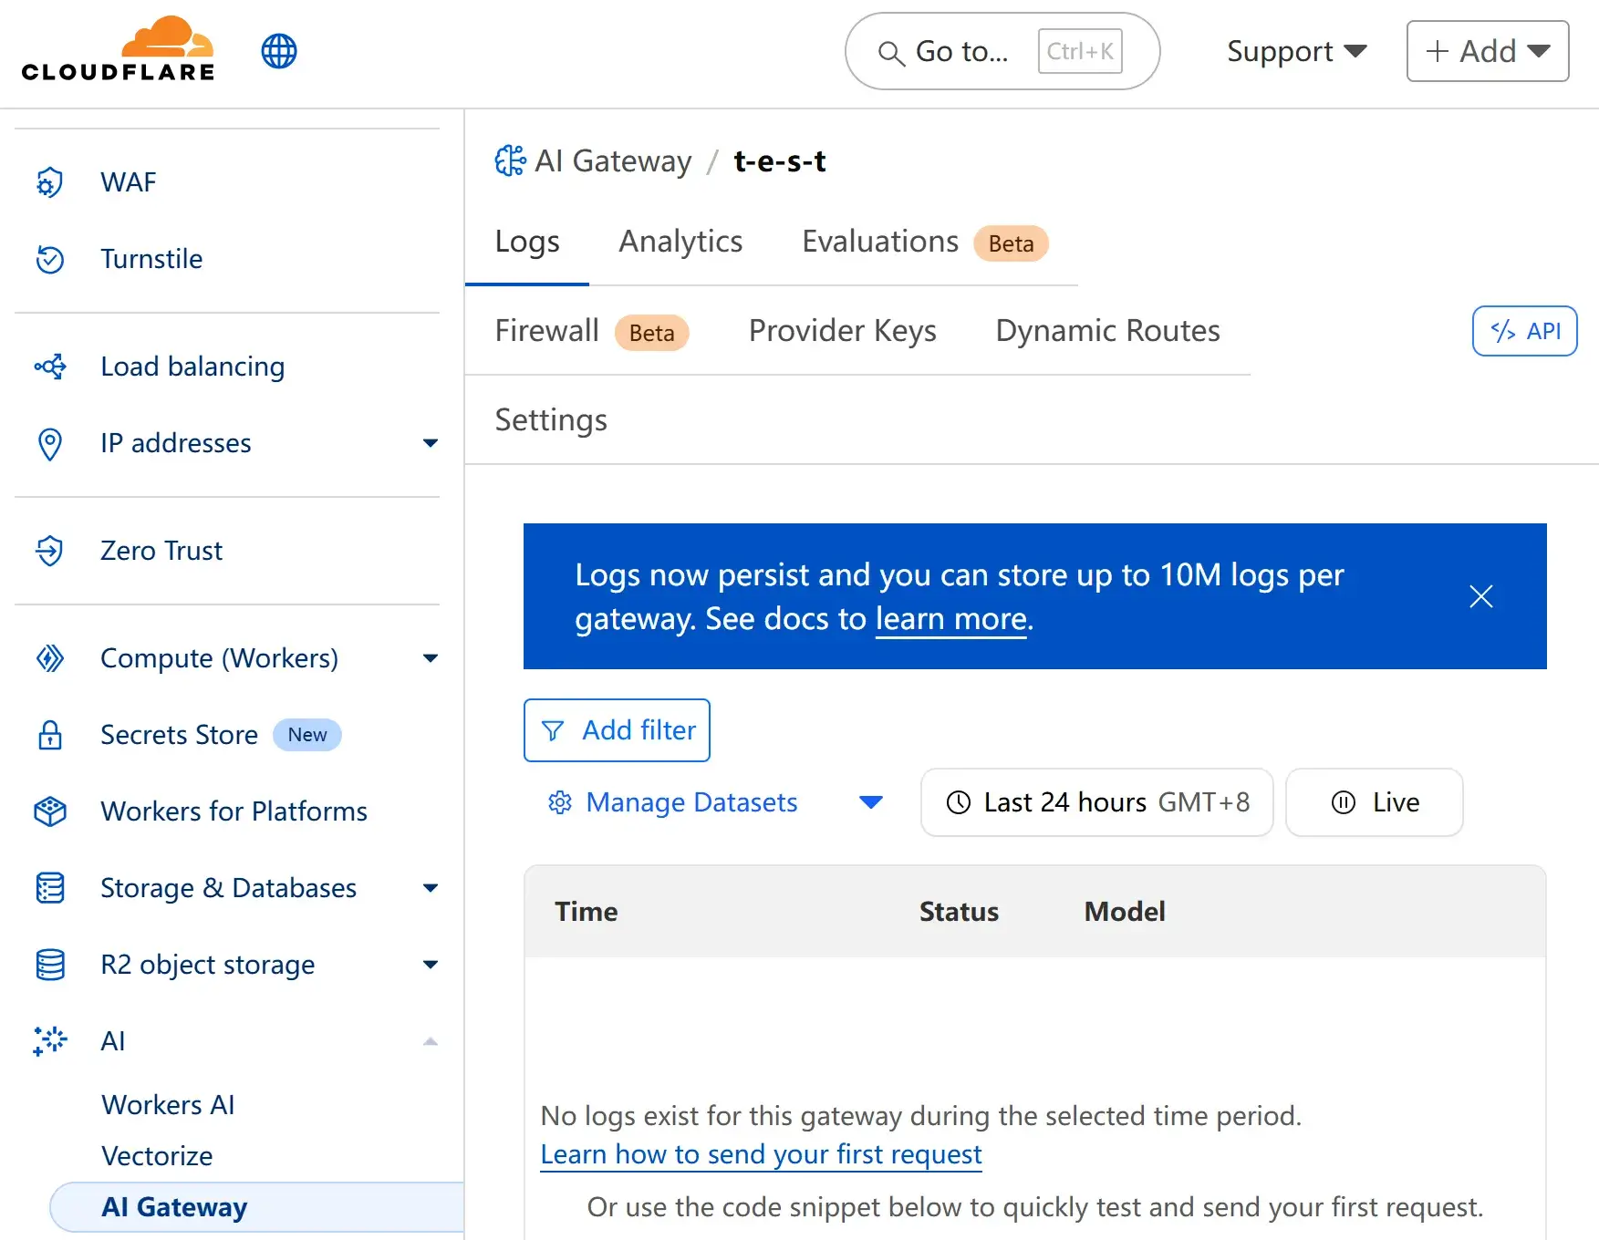Collapse the AI submenu

click(x=431, y=1041)
